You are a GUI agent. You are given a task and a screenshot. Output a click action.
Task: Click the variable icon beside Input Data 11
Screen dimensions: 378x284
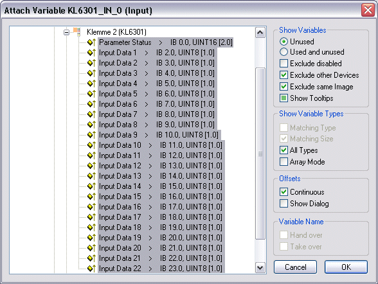click(x=91, y=155)
